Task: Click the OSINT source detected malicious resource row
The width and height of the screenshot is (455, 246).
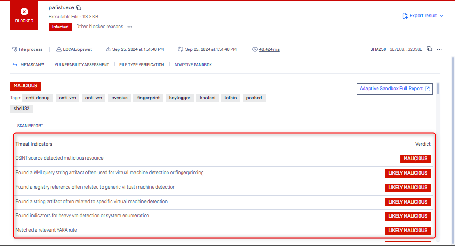Action: point(224,159)
